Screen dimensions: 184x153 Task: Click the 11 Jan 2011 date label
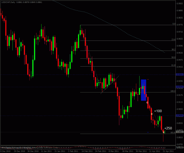click(x=47, y=151)
